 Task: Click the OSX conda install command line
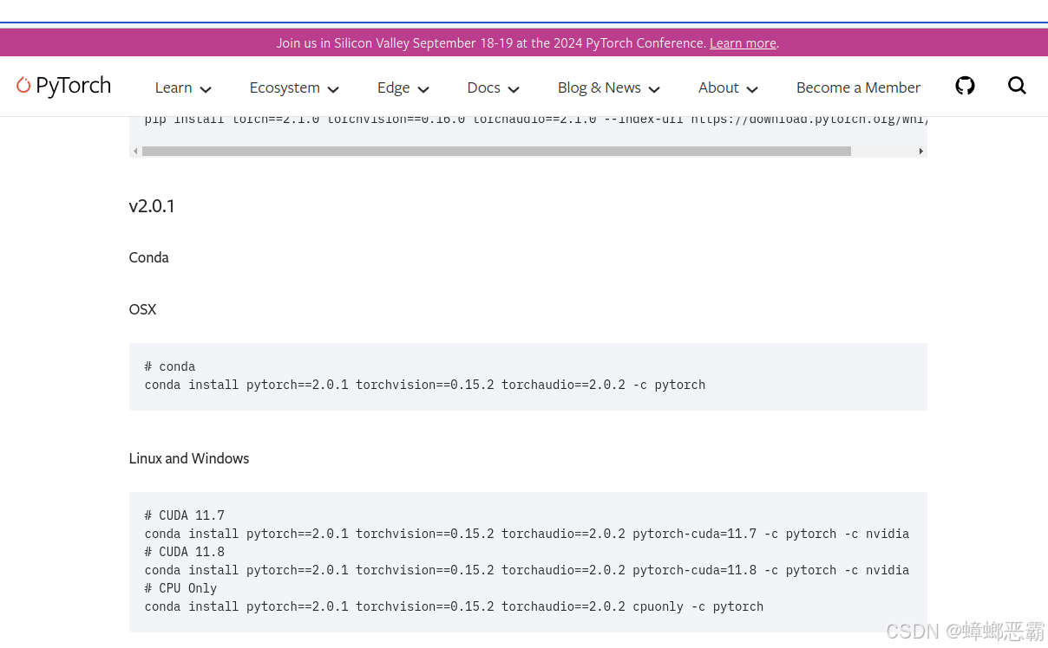[425, 385]
